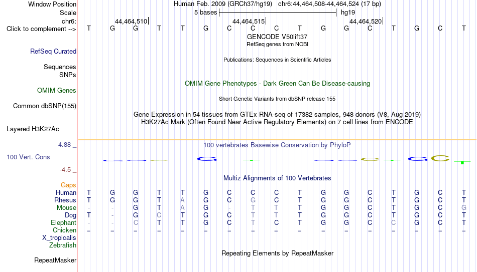Image resolution: width=477 pixels, height=272 pixels.
Task: Click the GTEx Gene Expression track title
Action: 277,114
